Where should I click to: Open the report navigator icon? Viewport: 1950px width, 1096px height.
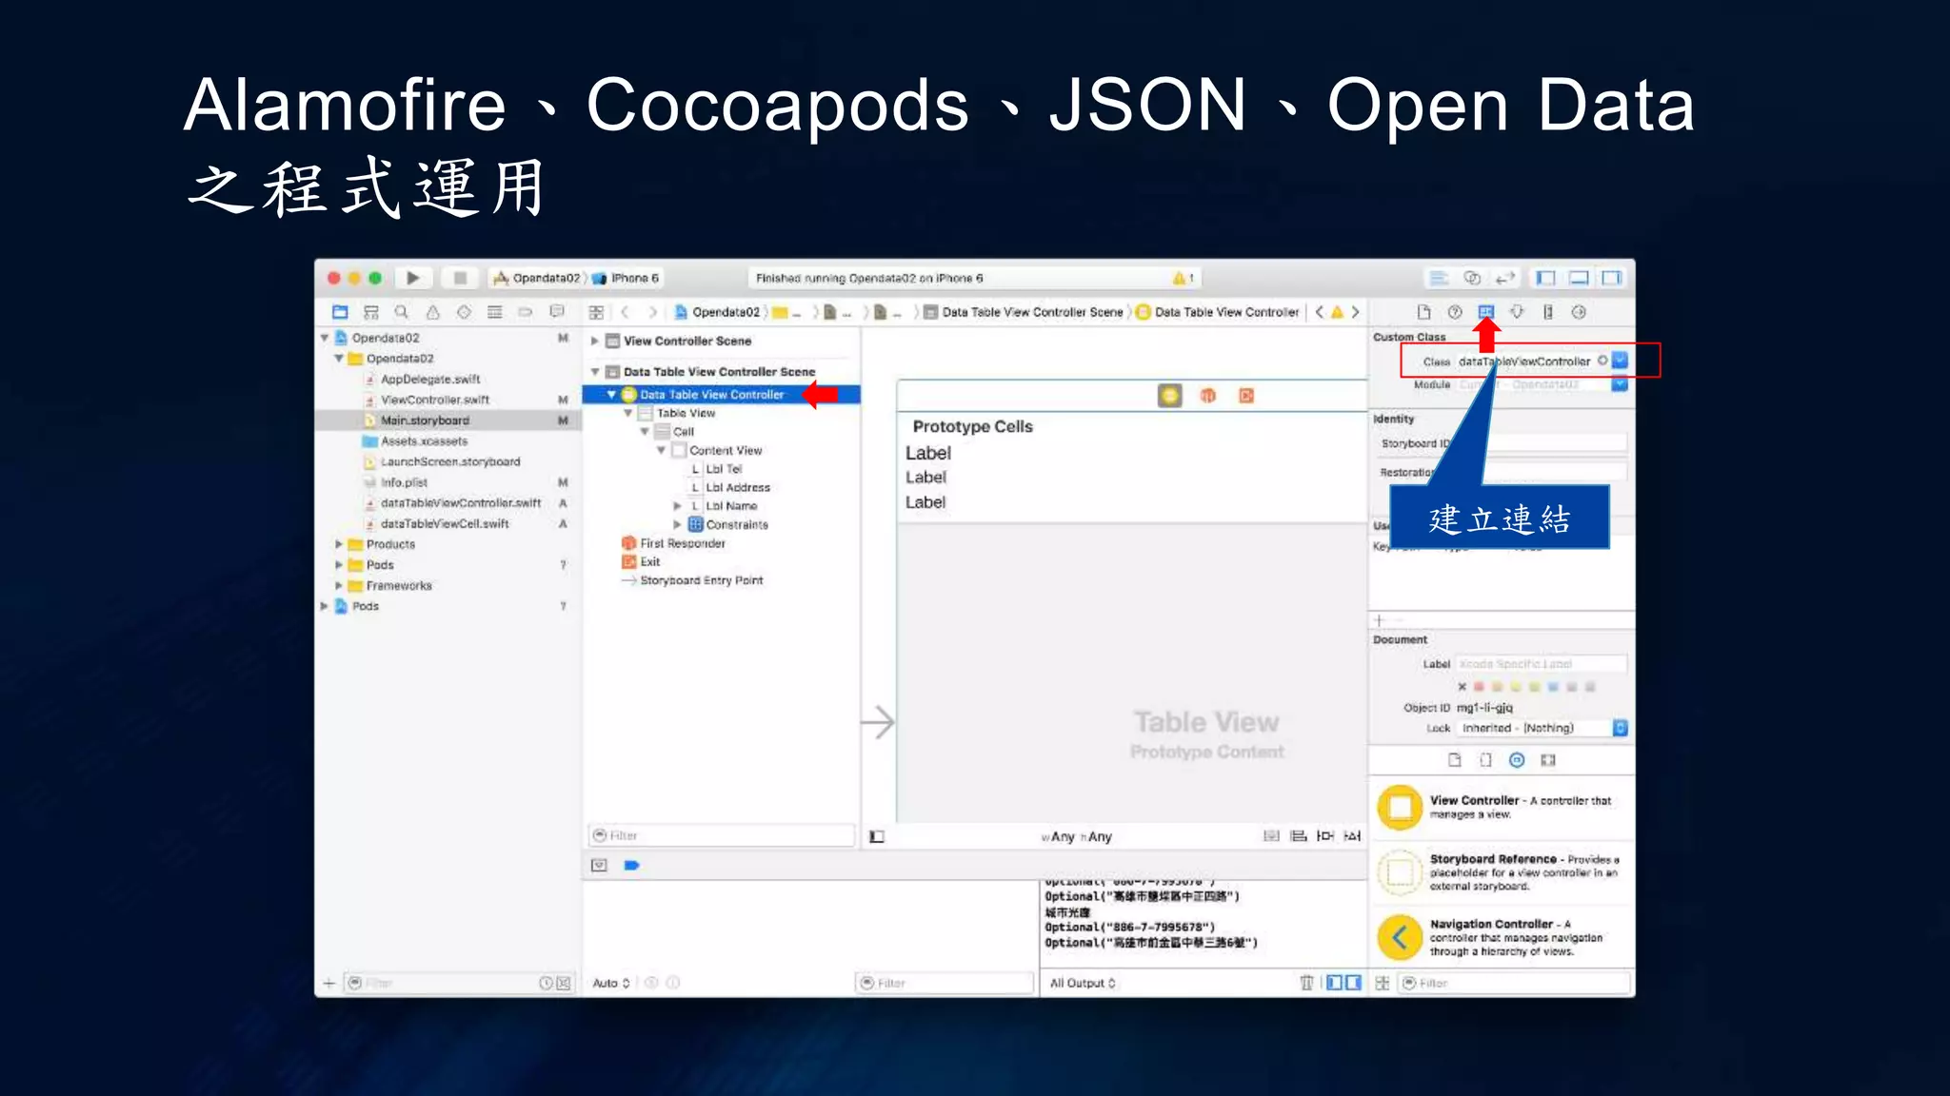[557, 312]
